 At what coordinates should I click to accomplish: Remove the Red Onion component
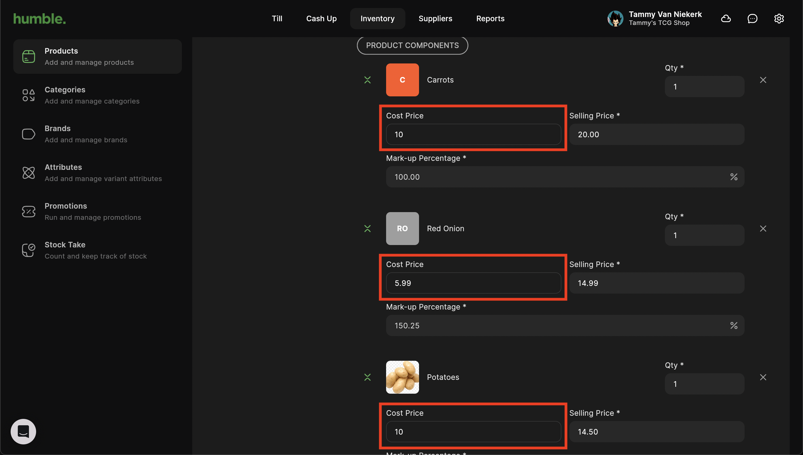(x=763, y=229)
